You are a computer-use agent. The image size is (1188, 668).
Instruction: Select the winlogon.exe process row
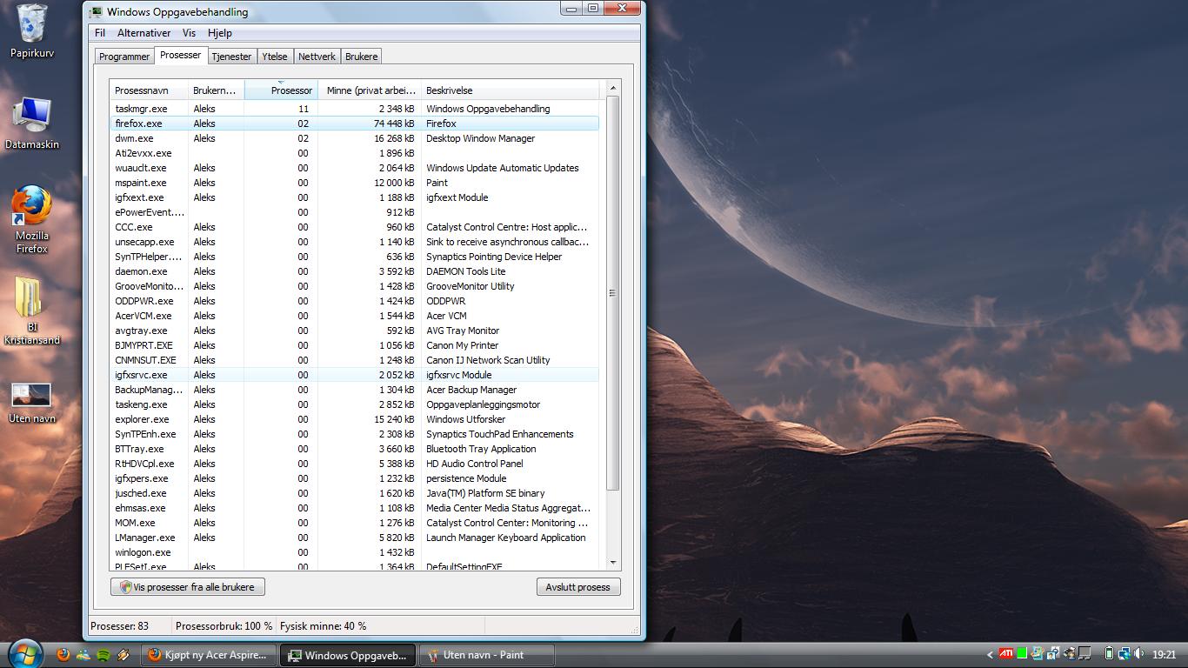click(355, 552)
